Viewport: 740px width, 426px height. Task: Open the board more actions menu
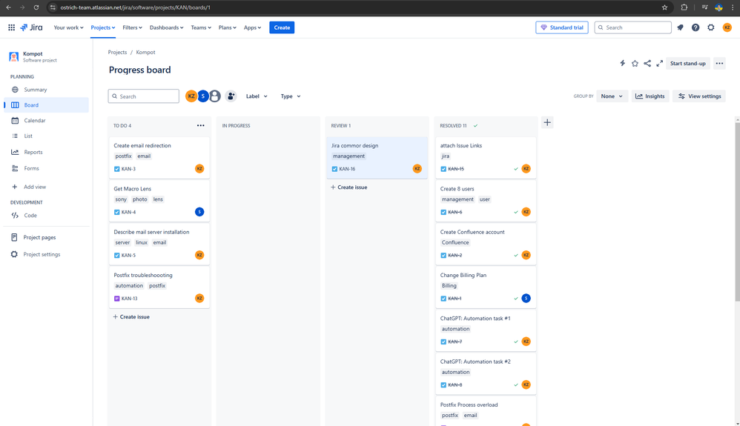(x=719, y=63)
